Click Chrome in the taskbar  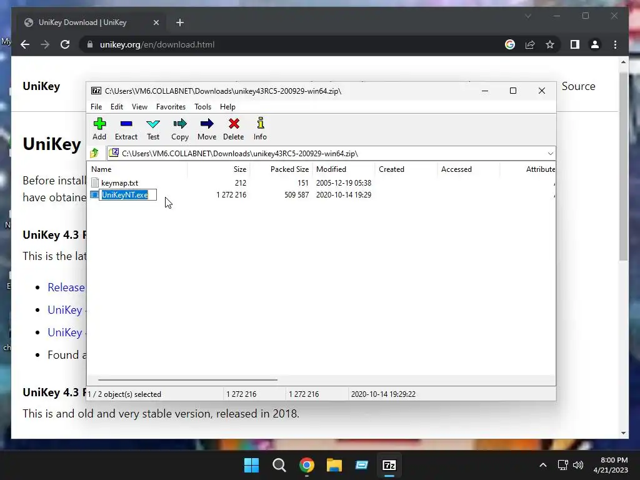pos(306,465)
